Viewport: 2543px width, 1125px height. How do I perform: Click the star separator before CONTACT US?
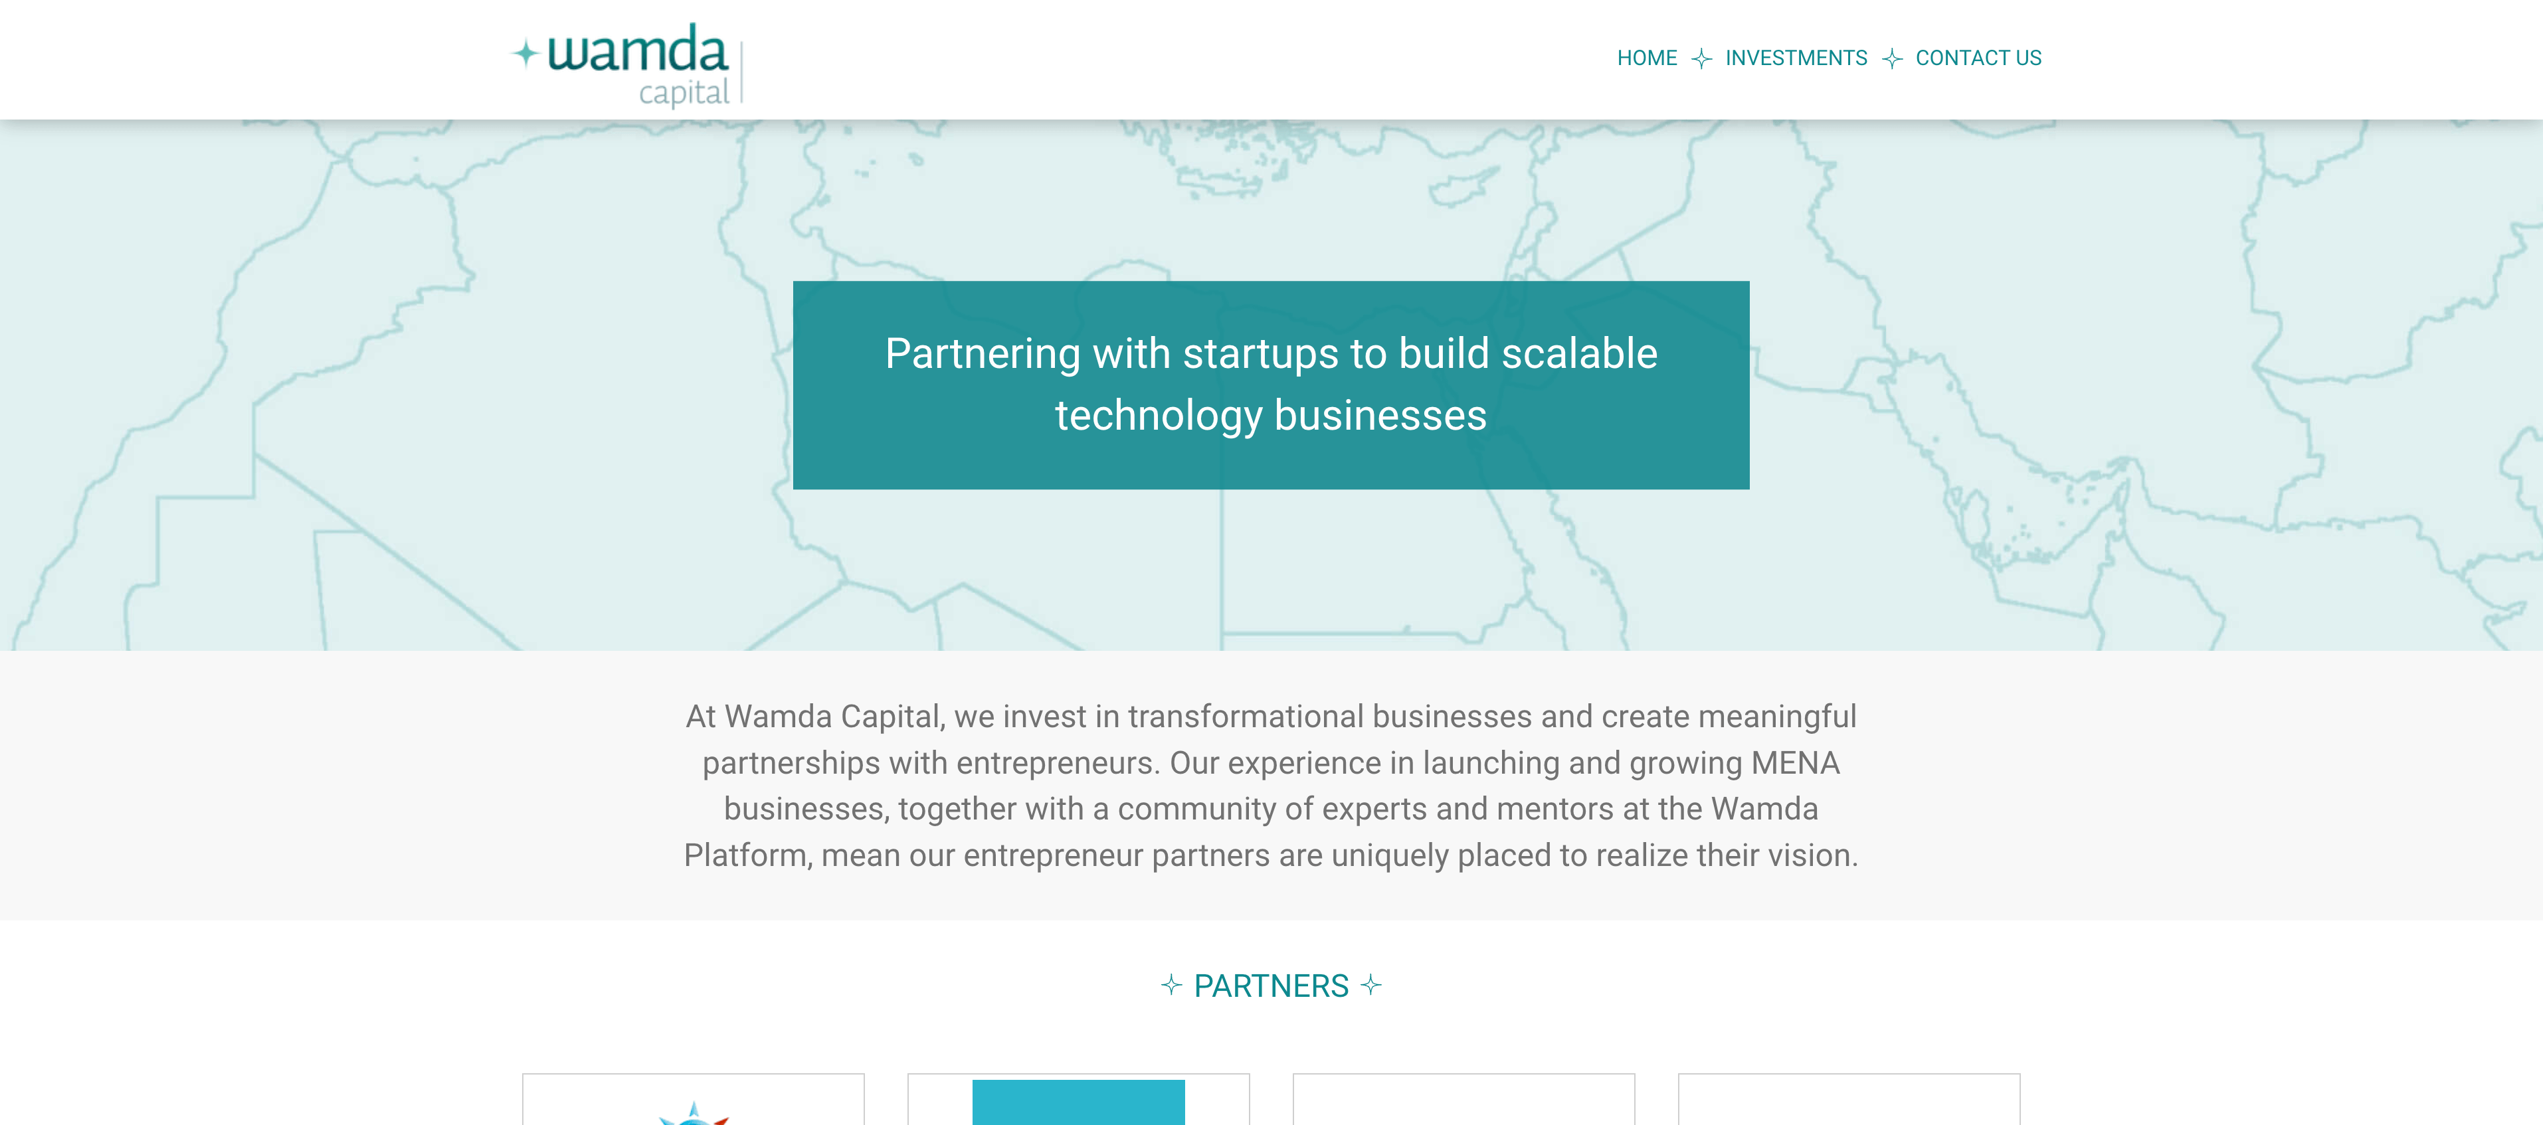1891,59
